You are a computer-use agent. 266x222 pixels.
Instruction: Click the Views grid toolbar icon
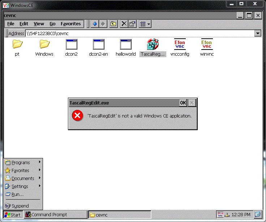coord(142,24)
